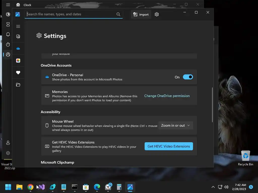Open Alarm bell in Clock sidebar
The height and width of the screenshot is (193, 258).
(x=8, y=34)
